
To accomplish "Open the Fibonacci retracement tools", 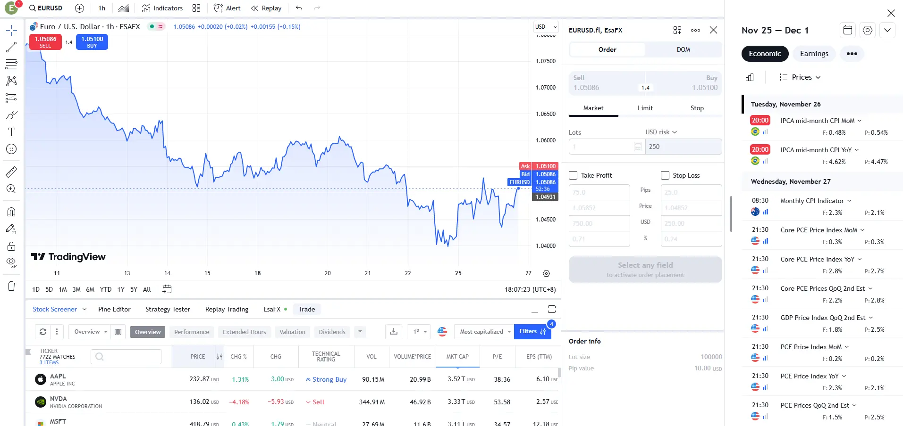I will [11, 64].
